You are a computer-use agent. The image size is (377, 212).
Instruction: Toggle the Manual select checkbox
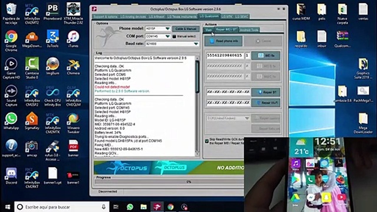pyautogui.click(x=174, y=37)
